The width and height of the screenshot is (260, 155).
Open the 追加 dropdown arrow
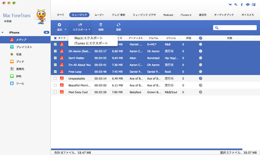pos(65,30)
